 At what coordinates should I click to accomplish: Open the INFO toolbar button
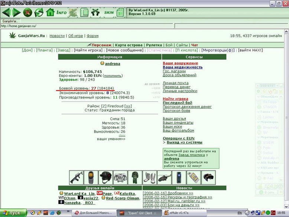(62, 13)
